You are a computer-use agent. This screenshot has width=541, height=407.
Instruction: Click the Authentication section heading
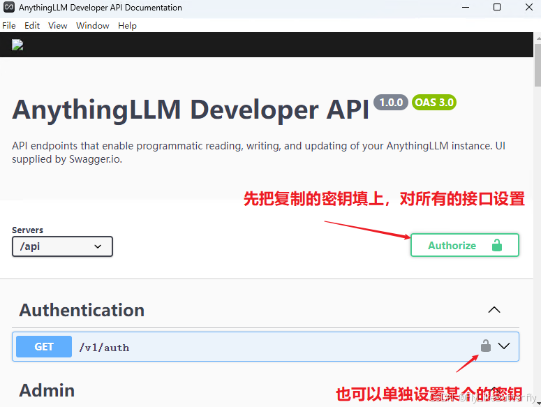tap(82, 310)
